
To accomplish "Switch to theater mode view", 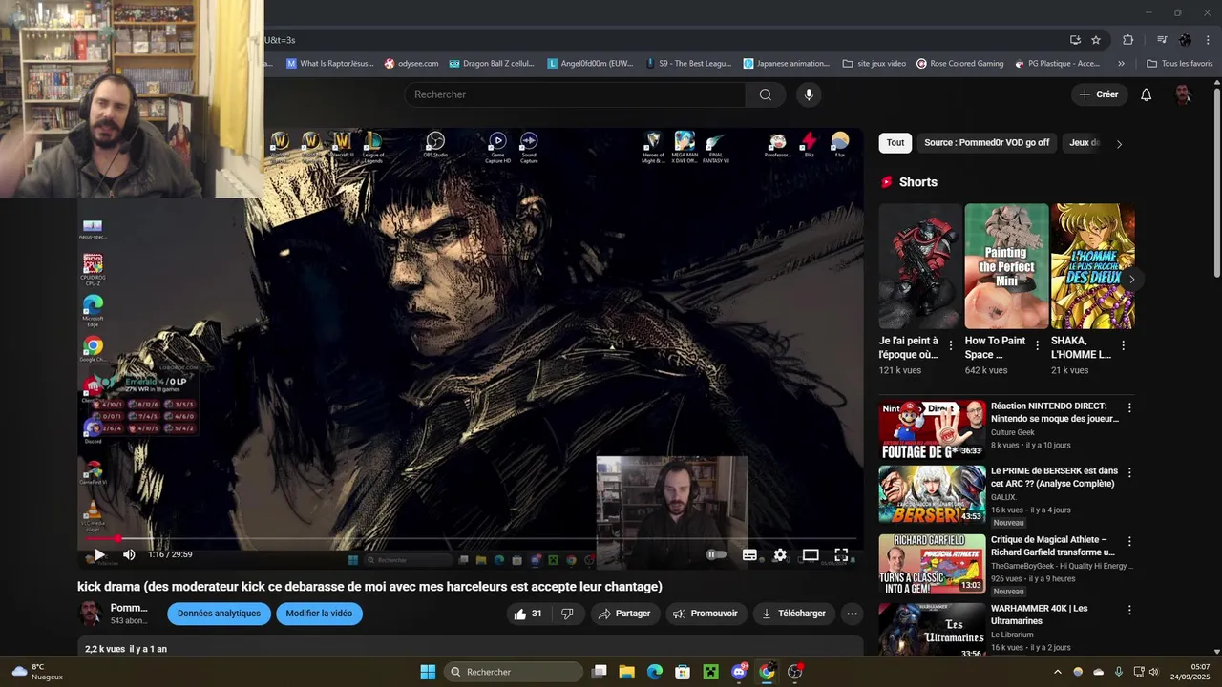I will pos(811,554).
